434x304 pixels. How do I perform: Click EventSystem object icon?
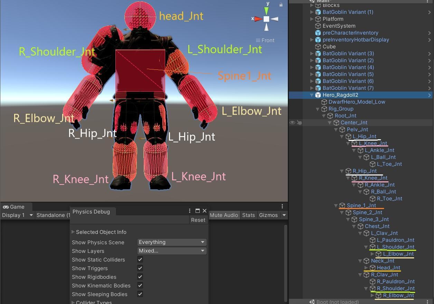tap(318, 26)
